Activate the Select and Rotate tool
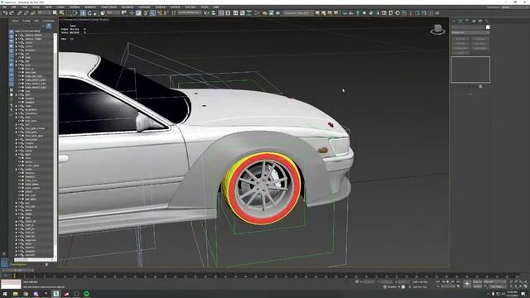530x298 pixels. point(89,13)
